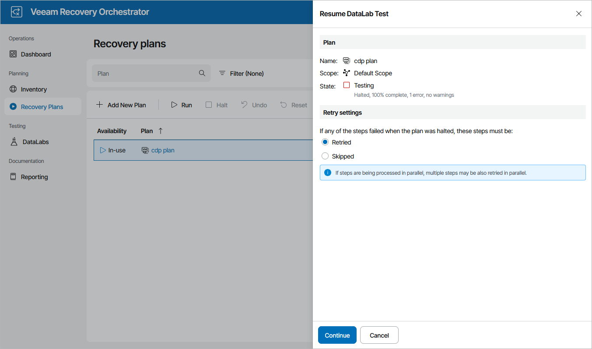
Task: Open DataLabs using the flask icon
Action: [x=14, y=141]
